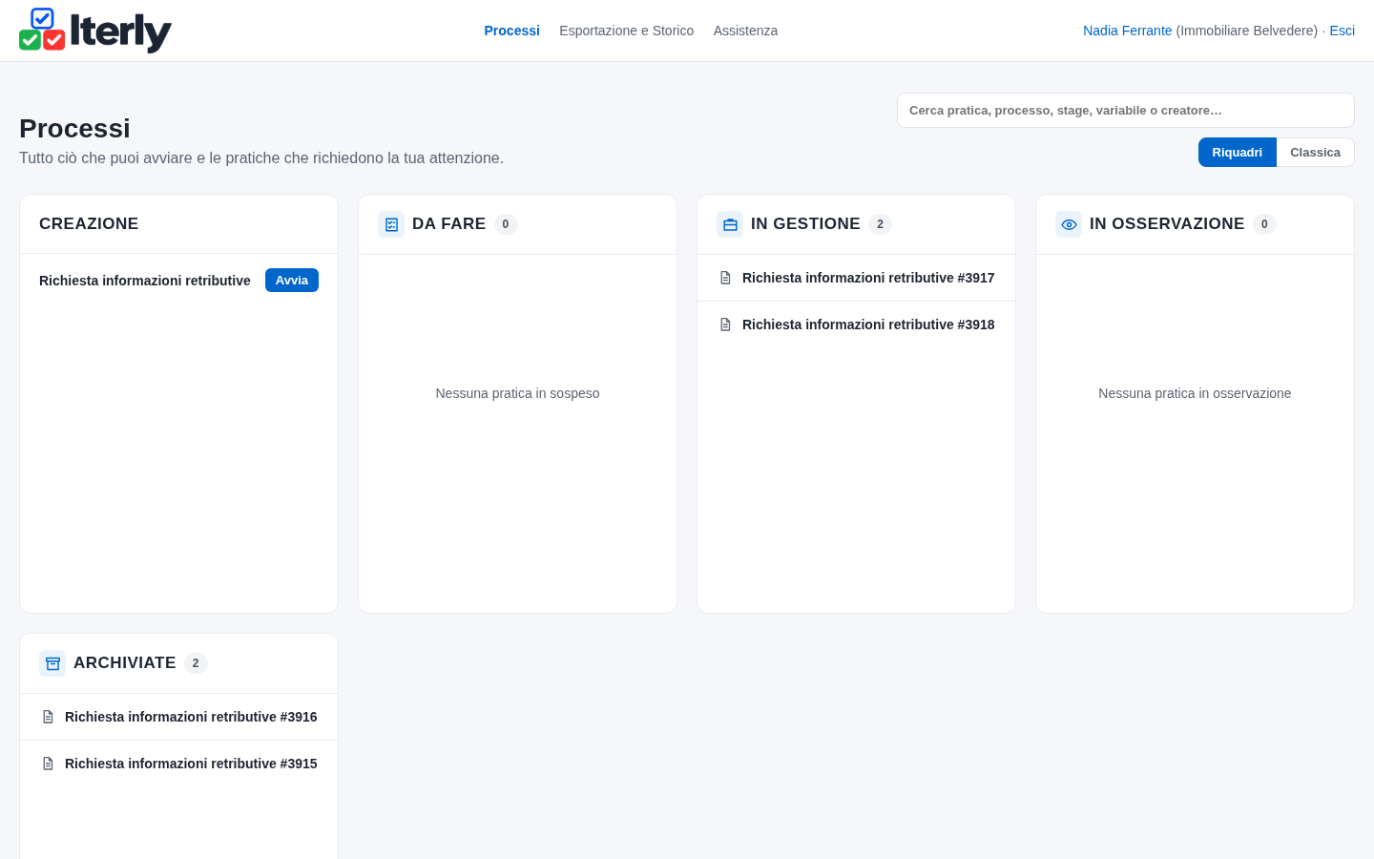This screenshot has height=859, width=1374.
Task: Click the Esci logout link
Action: tap(1342, 31)
